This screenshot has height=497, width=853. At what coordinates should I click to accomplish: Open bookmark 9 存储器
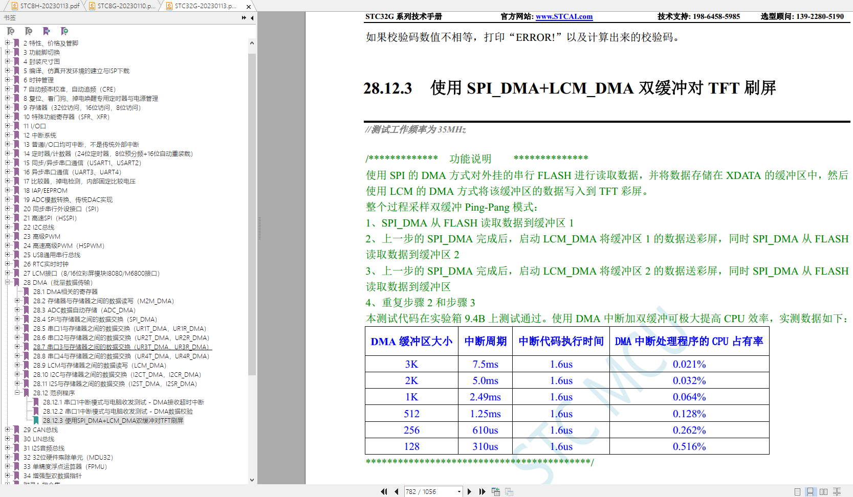coord(82,108)
